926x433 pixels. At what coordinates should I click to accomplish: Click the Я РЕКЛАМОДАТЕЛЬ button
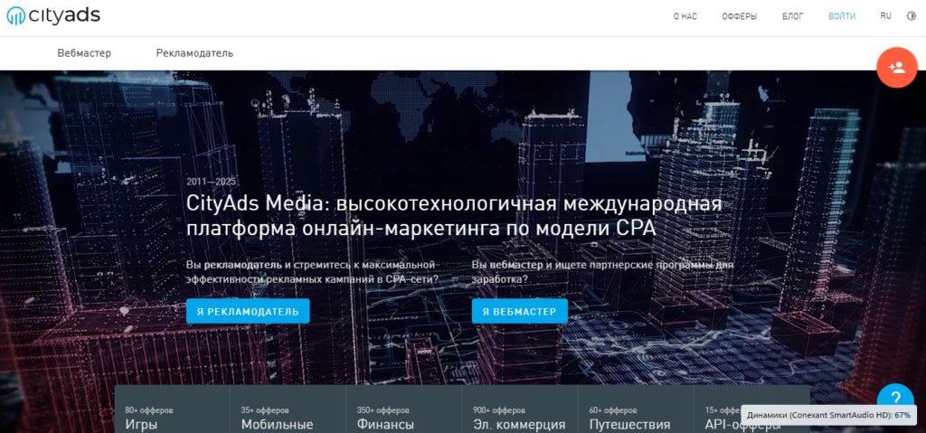pos(248,311)
